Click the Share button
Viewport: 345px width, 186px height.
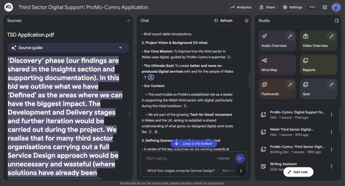coord(267,7)
